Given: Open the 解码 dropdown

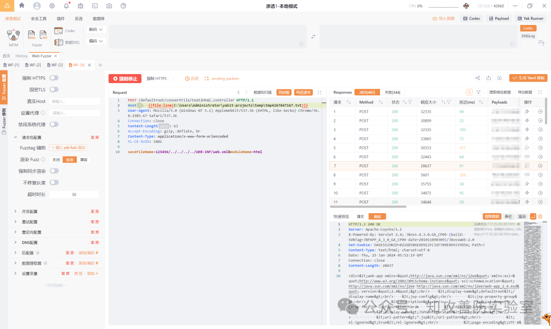Looking at the screenshot, I should pos(97,30).
